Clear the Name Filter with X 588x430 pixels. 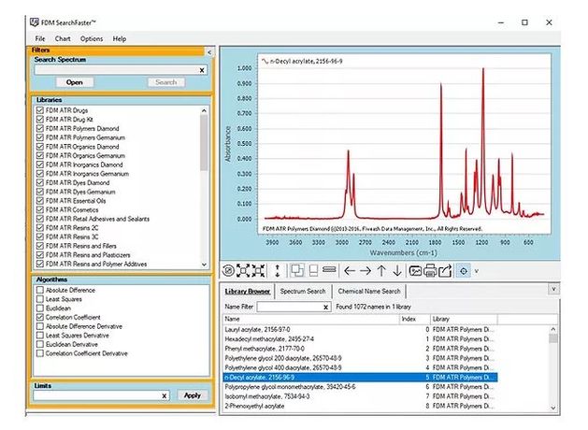coord(326,308)
